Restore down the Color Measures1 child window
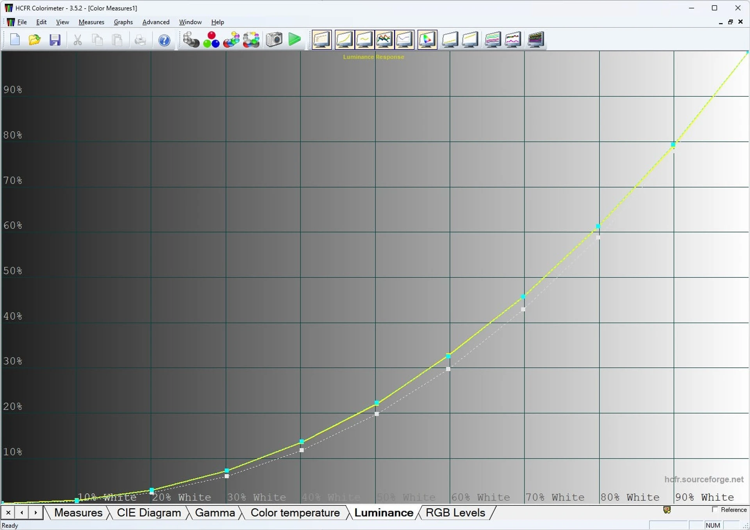This screenshot has height=530, width=750. coord(730,22)
